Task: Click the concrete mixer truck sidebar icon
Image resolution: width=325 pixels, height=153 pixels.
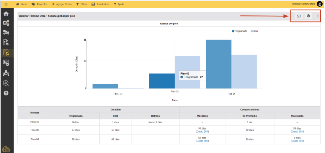Action: pyautogui.click(x=6, y=33)
